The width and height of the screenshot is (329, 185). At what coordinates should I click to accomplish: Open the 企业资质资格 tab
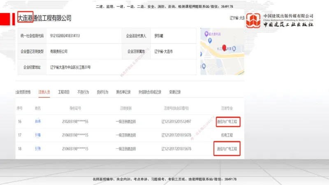(23, 92)
